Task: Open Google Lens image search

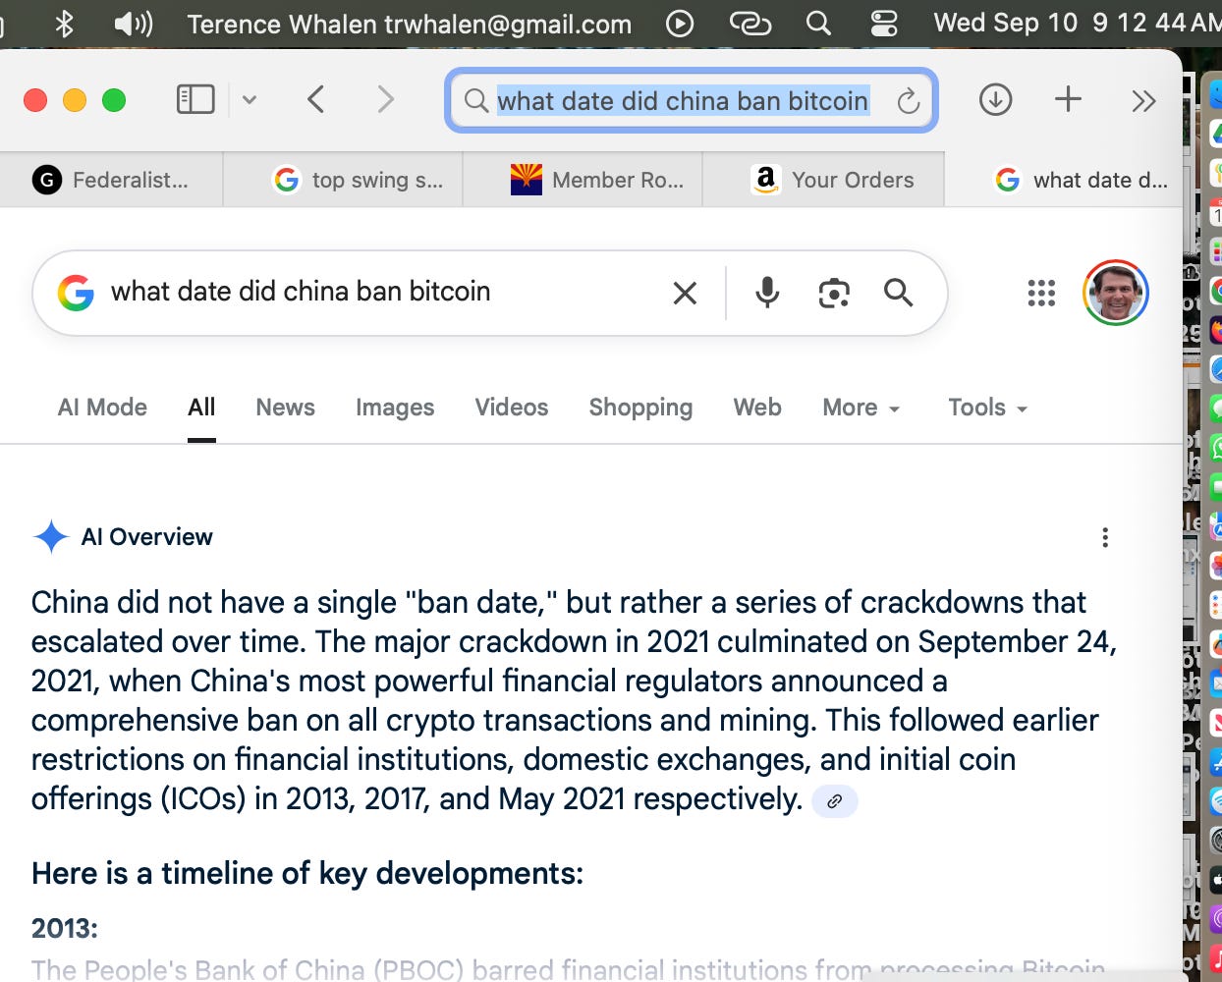Action: (834, 293)
